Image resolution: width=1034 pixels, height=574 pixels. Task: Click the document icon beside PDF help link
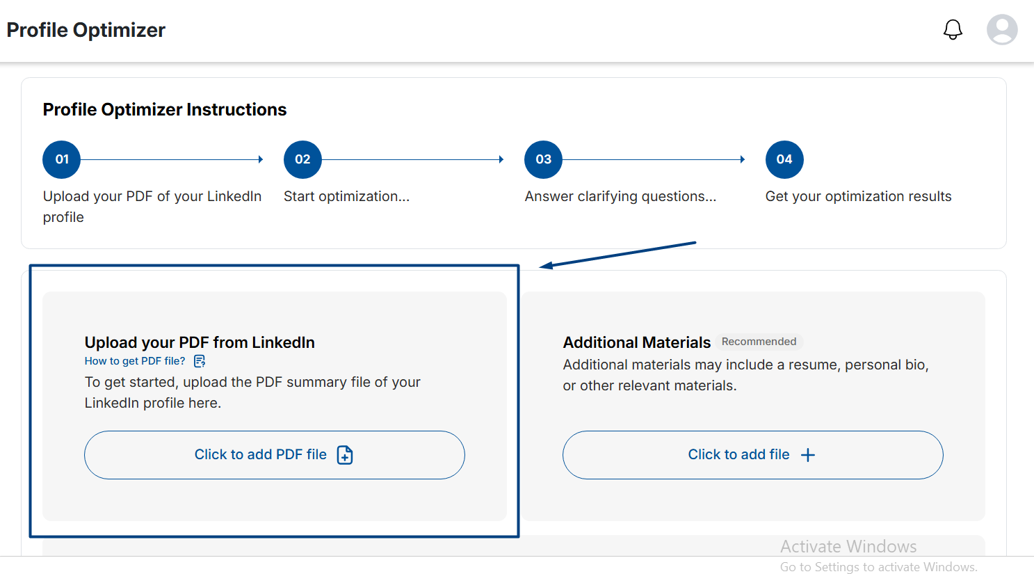coord(200,361)
